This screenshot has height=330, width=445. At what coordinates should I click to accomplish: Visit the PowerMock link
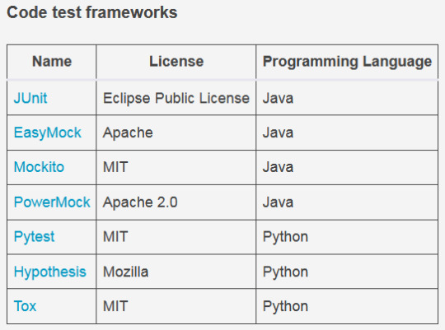52,202
